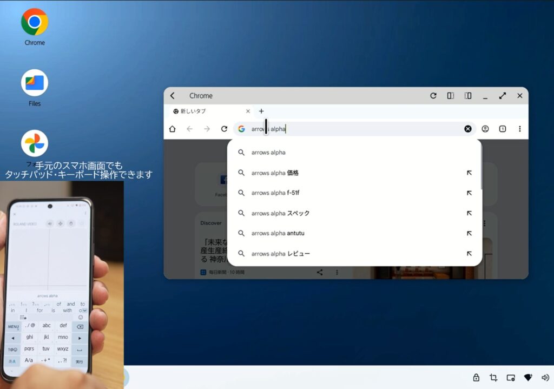This screenshot has width=554, height=389.
Task: Go to the Chrome home page
Action: click(x=173, y=129)
